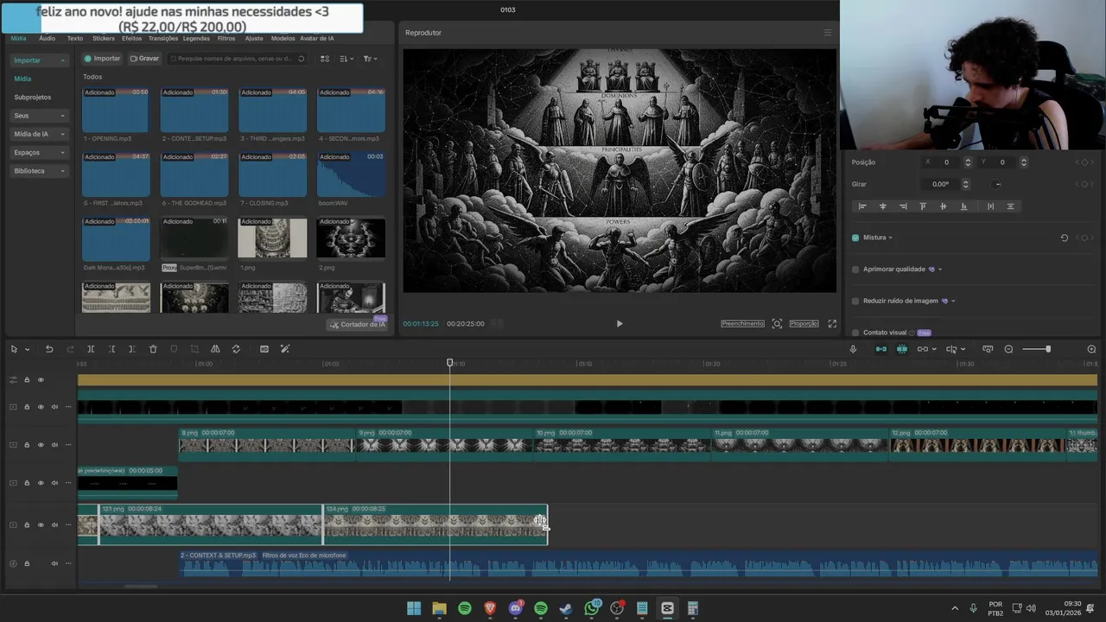
Task: Open WhatsApp from the taskbar
Action: pos(592,608)
